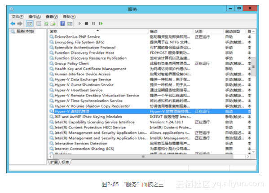
Task: Click the Restart service icon
Action: pyautogui.click(x=101, y=23)
